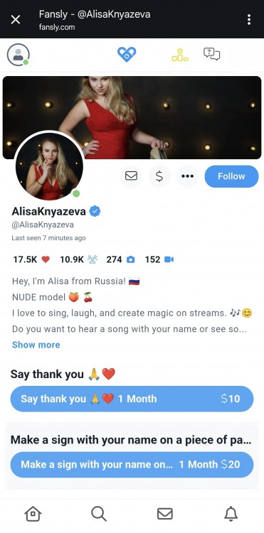
Task: Open the yellow leaderboard podium icon
Action: [180, 55]
